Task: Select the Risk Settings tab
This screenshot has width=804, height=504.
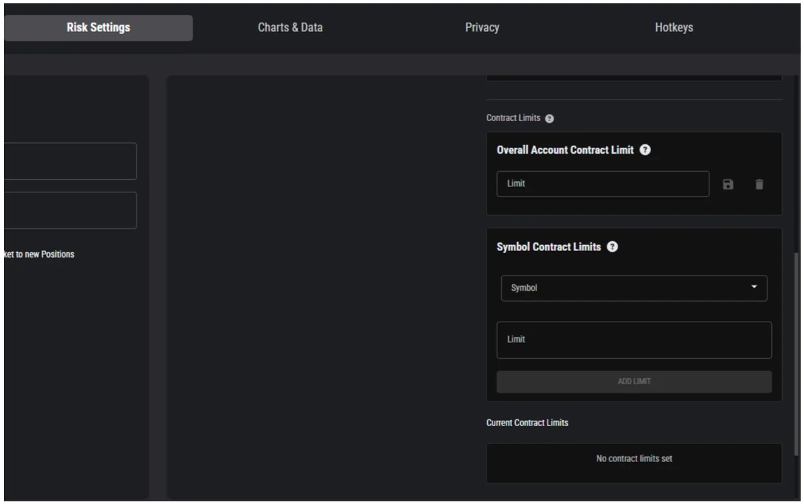Action: coord(99,28)
